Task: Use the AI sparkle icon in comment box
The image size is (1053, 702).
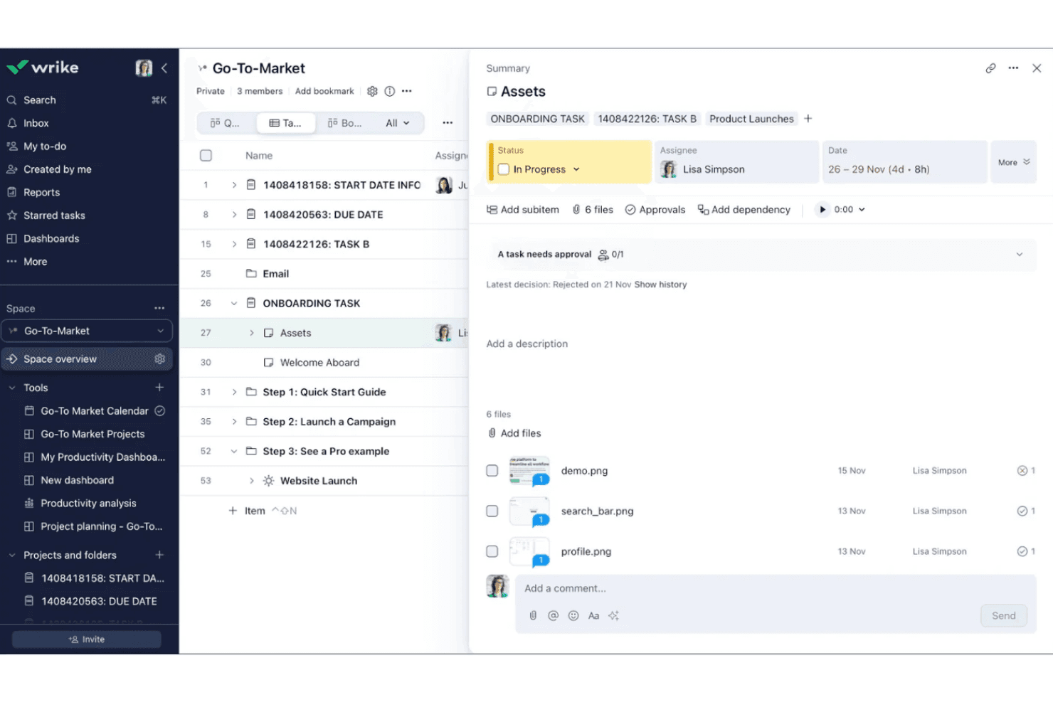Action: point(613,616)
